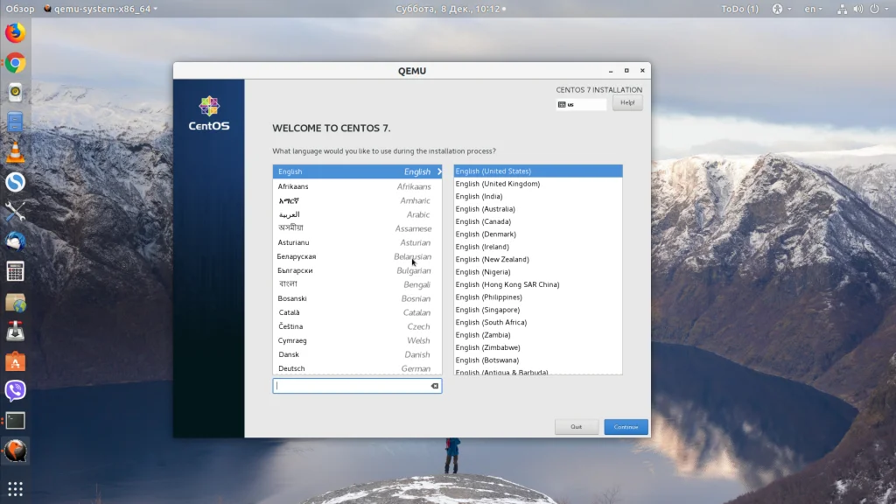Viewport: 896px width, 504px height.
Task: Open the Calculator dock icon
Action: 16,271
